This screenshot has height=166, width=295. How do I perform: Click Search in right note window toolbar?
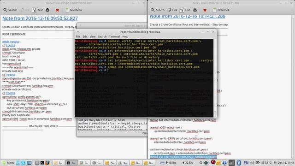[158, 10]
